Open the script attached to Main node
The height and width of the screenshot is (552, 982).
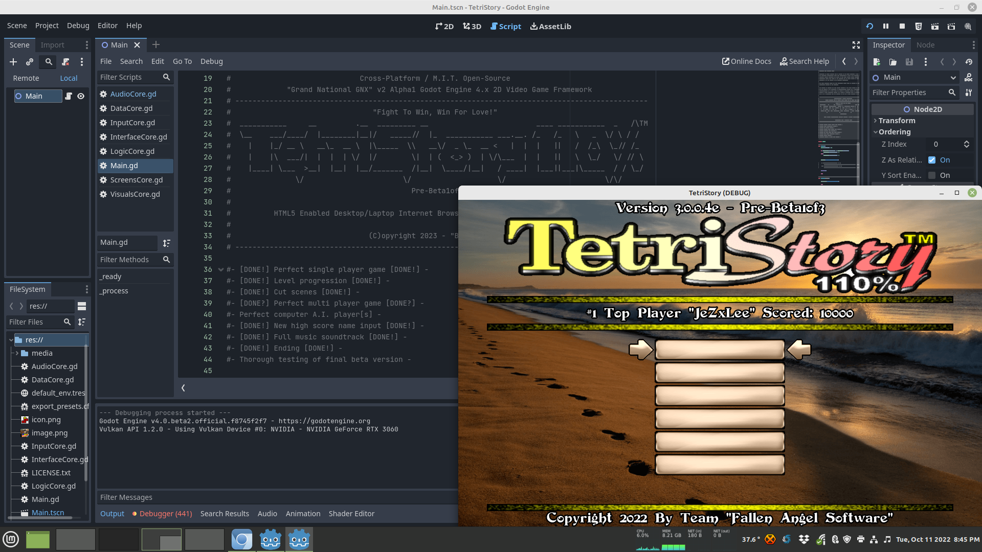pyautogui.click(x=69, y=96)
